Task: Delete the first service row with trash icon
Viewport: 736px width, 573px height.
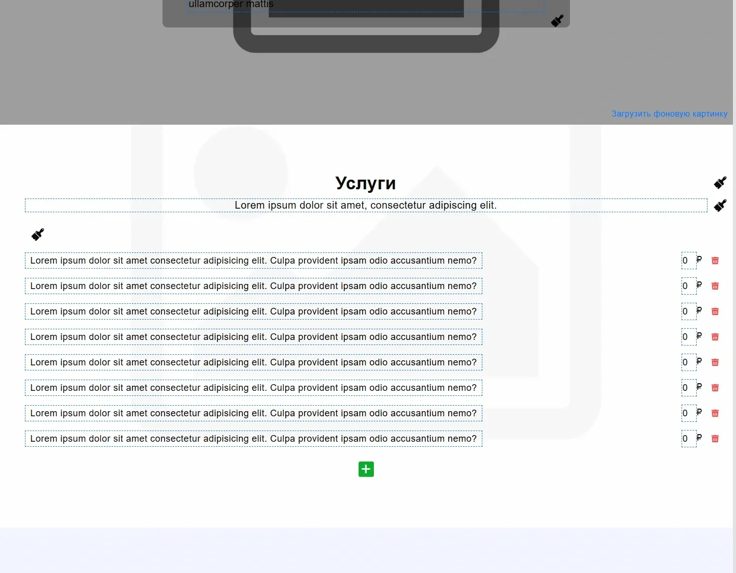Action: pyautogui.click(x=715, y=261)
